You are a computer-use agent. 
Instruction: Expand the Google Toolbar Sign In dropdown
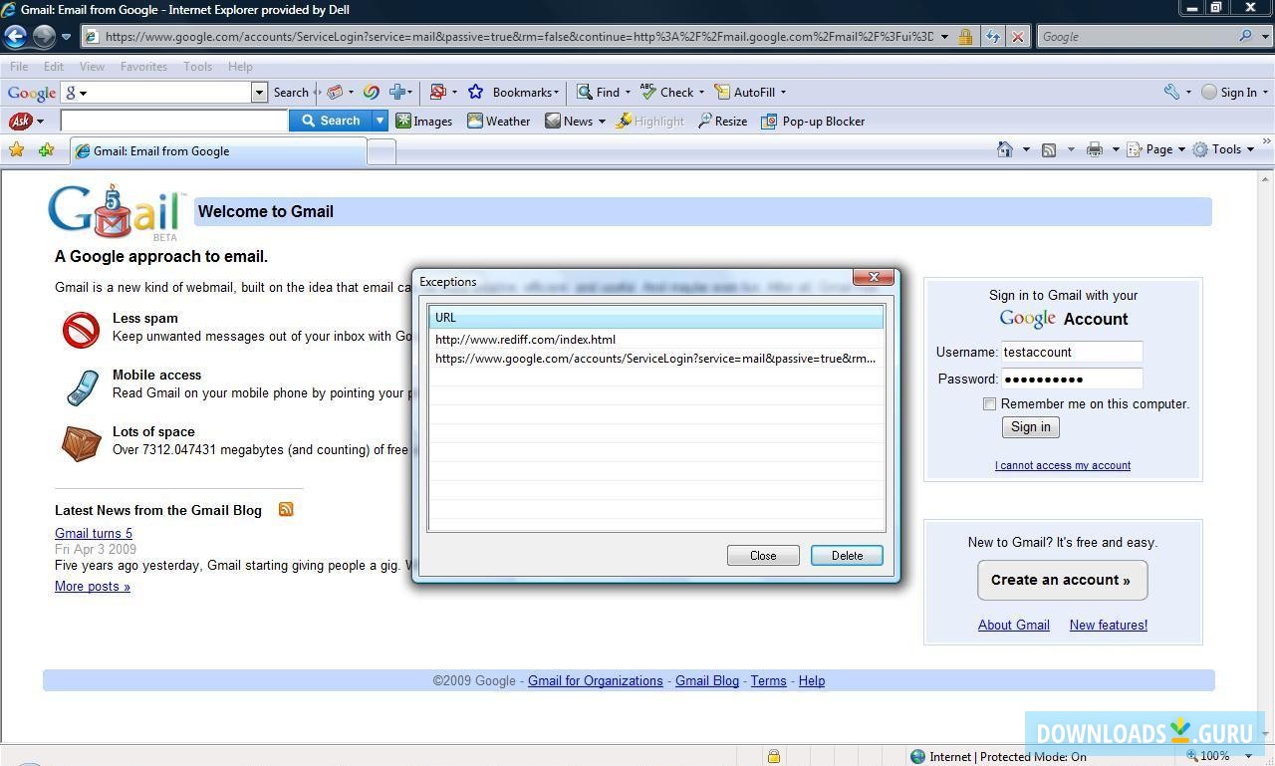tap(1265, 92)
